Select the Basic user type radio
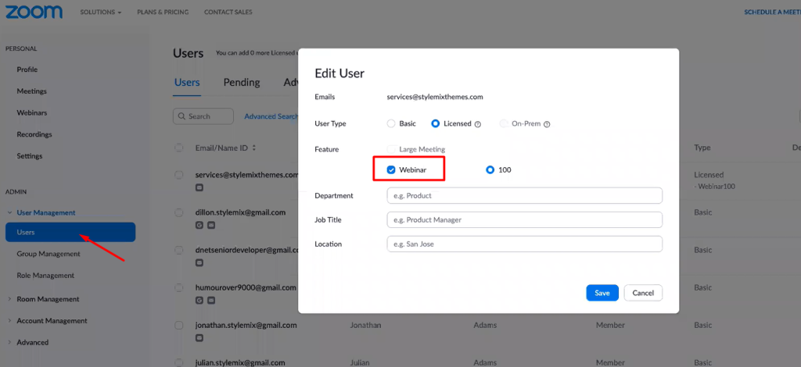Image resolution: width=801 pixels, height=367 pixels. [x=391, y=123]
